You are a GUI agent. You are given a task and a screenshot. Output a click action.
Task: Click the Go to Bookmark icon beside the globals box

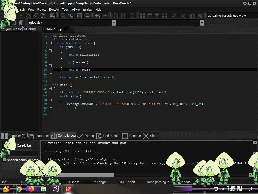tap(21, 22)
